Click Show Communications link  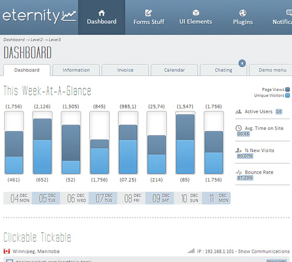tap(264, 252)
